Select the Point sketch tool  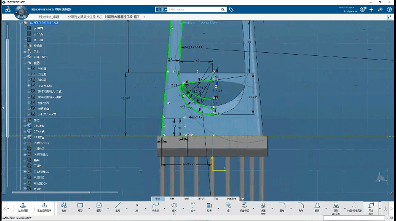click(x=137, y=207)
